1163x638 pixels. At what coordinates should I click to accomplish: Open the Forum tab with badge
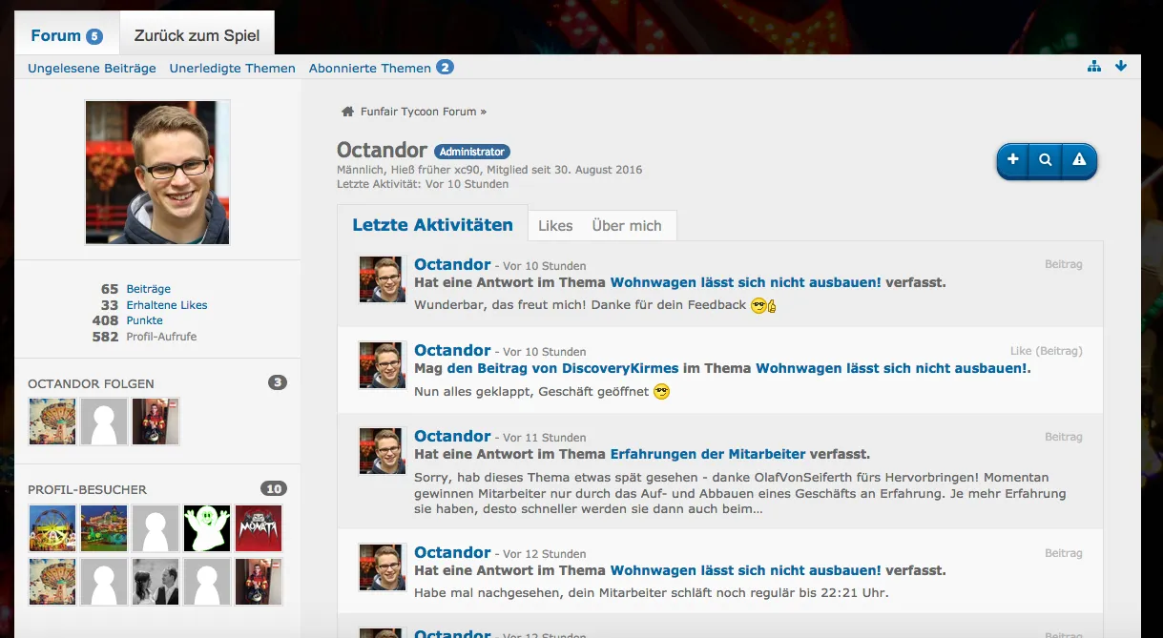[x=67, y=36]
